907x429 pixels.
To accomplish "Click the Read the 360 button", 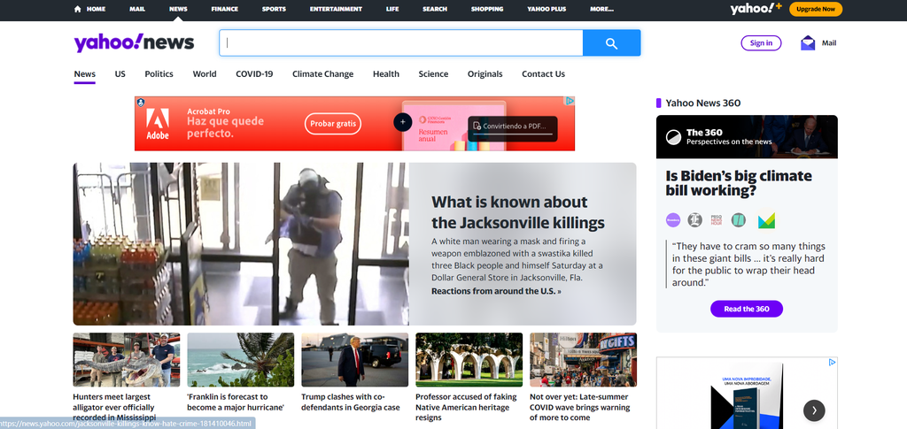I will click(746, 309).
